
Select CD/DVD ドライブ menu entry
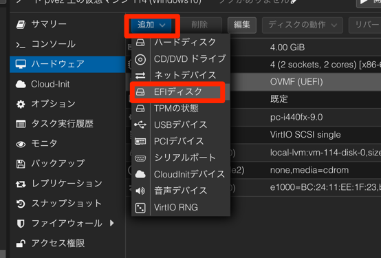(181, 59)
